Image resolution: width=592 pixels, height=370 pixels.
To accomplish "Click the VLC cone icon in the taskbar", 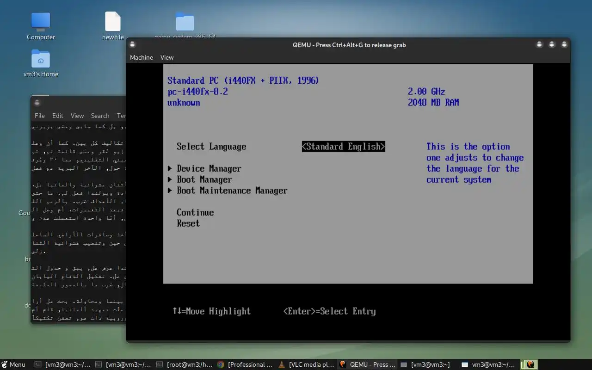I will [282, 364].
